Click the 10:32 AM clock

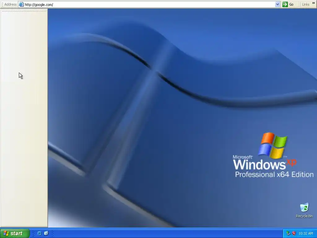click(x=306, y=233)
